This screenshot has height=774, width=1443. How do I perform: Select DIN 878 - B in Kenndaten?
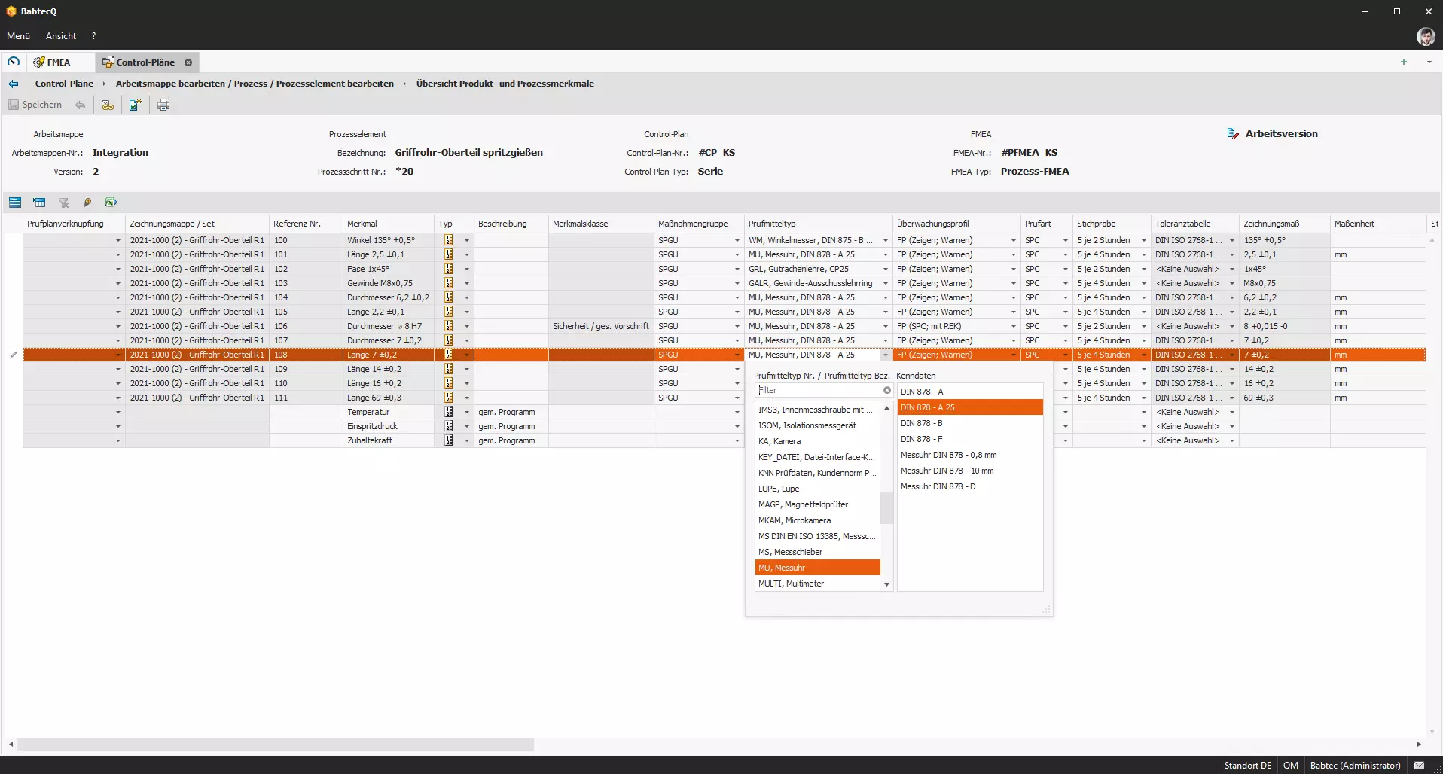click(x=970, y=423)
